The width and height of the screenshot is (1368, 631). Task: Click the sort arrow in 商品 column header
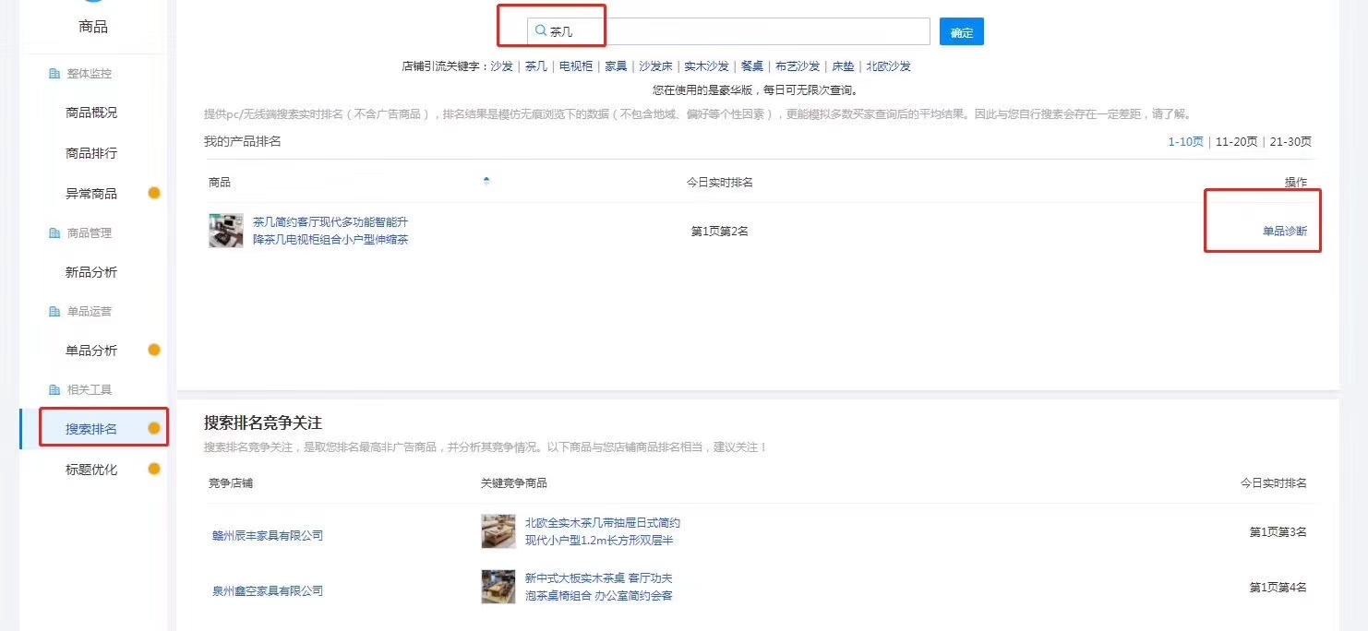pos(486,181)
